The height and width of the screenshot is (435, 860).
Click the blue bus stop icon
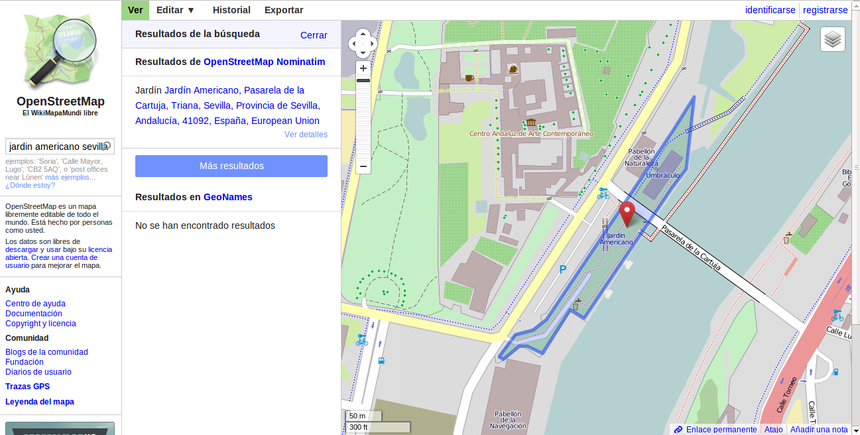coord(381,361)
